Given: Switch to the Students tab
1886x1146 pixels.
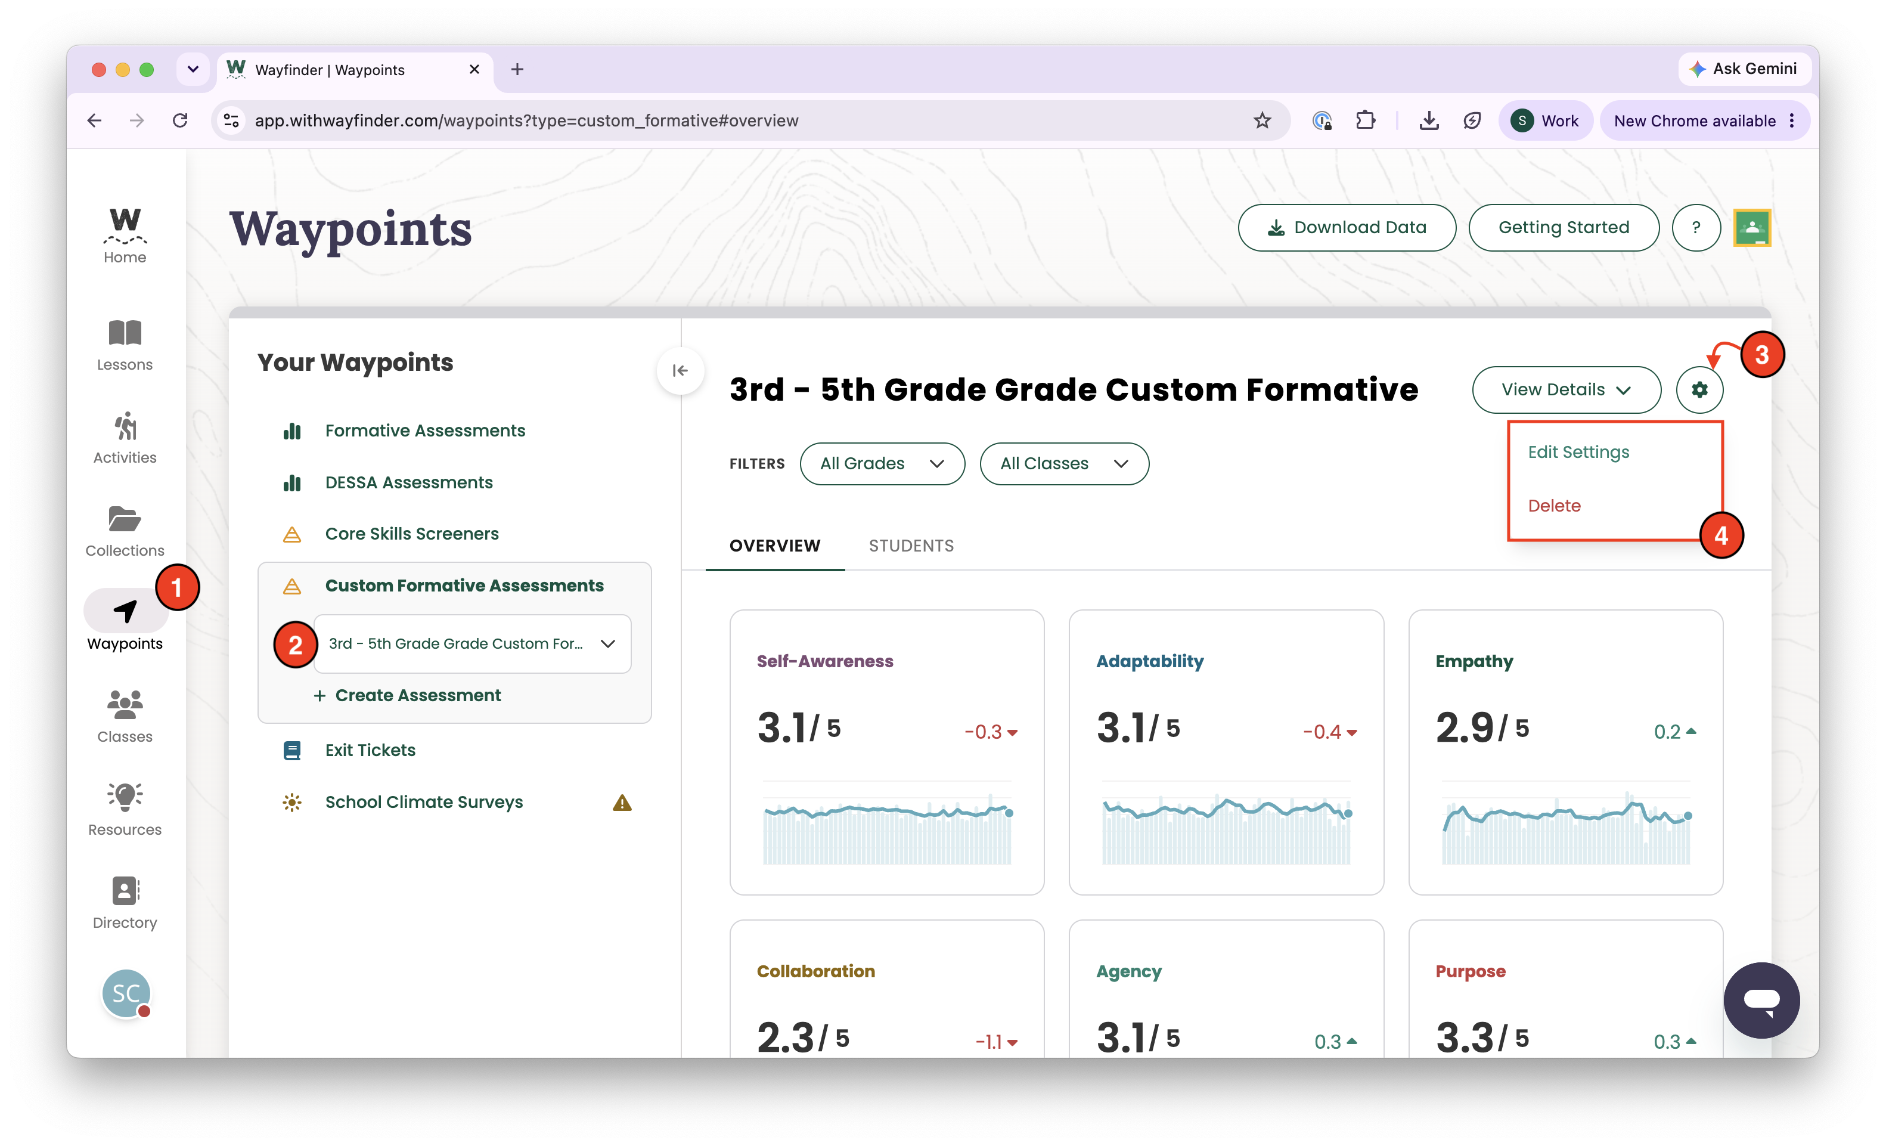Looking at the screenshot, I should coord(911,546).
